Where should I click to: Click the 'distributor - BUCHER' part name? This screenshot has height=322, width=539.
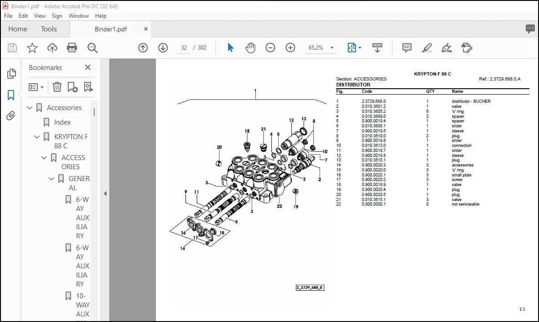tap(471, 101)
